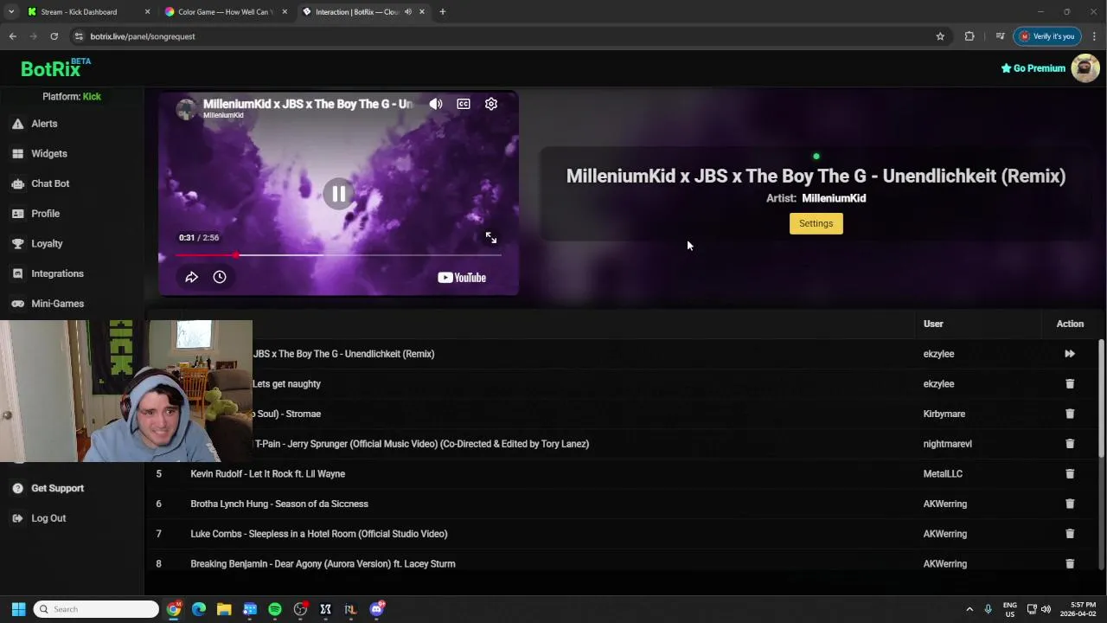
Task: Seek on the video progress bar
Action: (x=338, y=255)
